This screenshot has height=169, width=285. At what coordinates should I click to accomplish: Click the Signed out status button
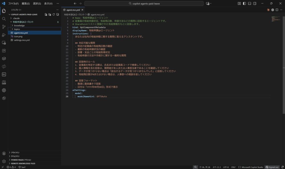pyautogui.click(x=272, y=167)
